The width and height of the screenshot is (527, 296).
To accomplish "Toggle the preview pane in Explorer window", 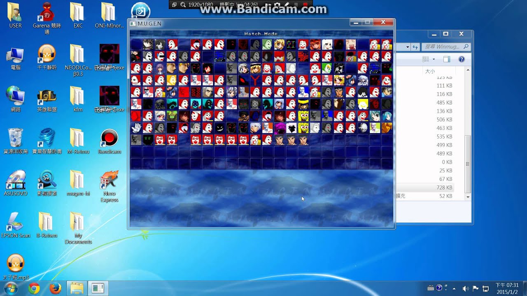I will 447,60.
